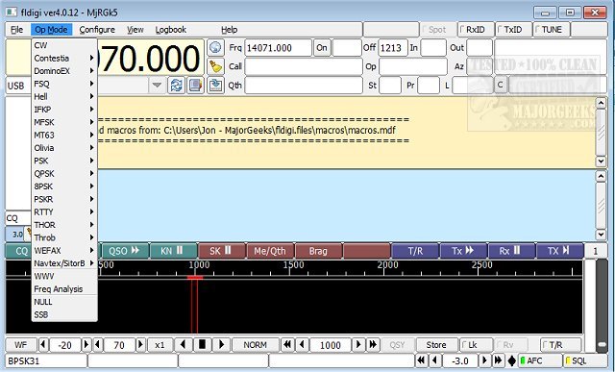Open the Logbook menu
This screenshot has width=615, height=372.
(x=171, y=30)
